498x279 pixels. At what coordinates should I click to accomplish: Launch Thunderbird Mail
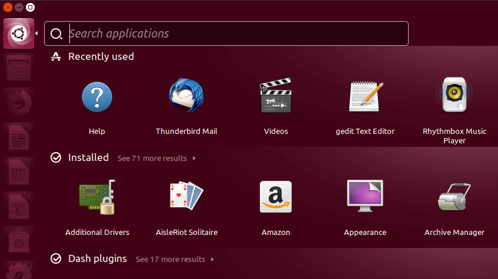pyautogui.click(x=186, y=95)
